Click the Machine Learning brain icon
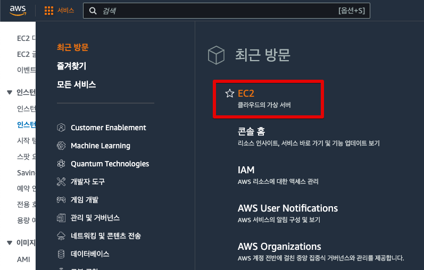 61,146
